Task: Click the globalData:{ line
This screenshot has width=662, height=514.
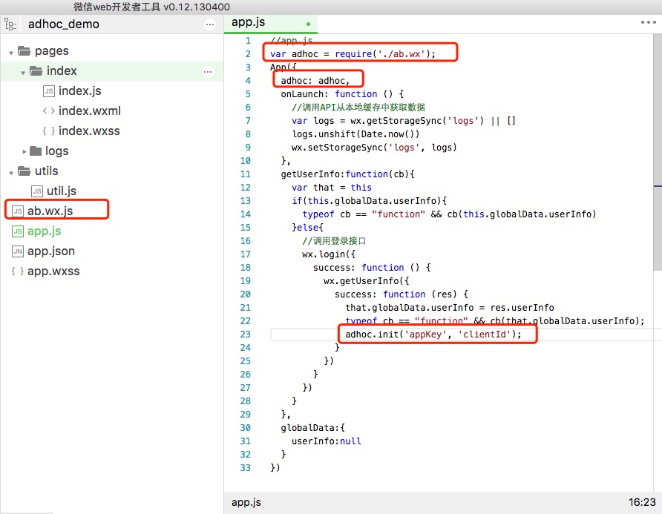Action: [312, 428]
